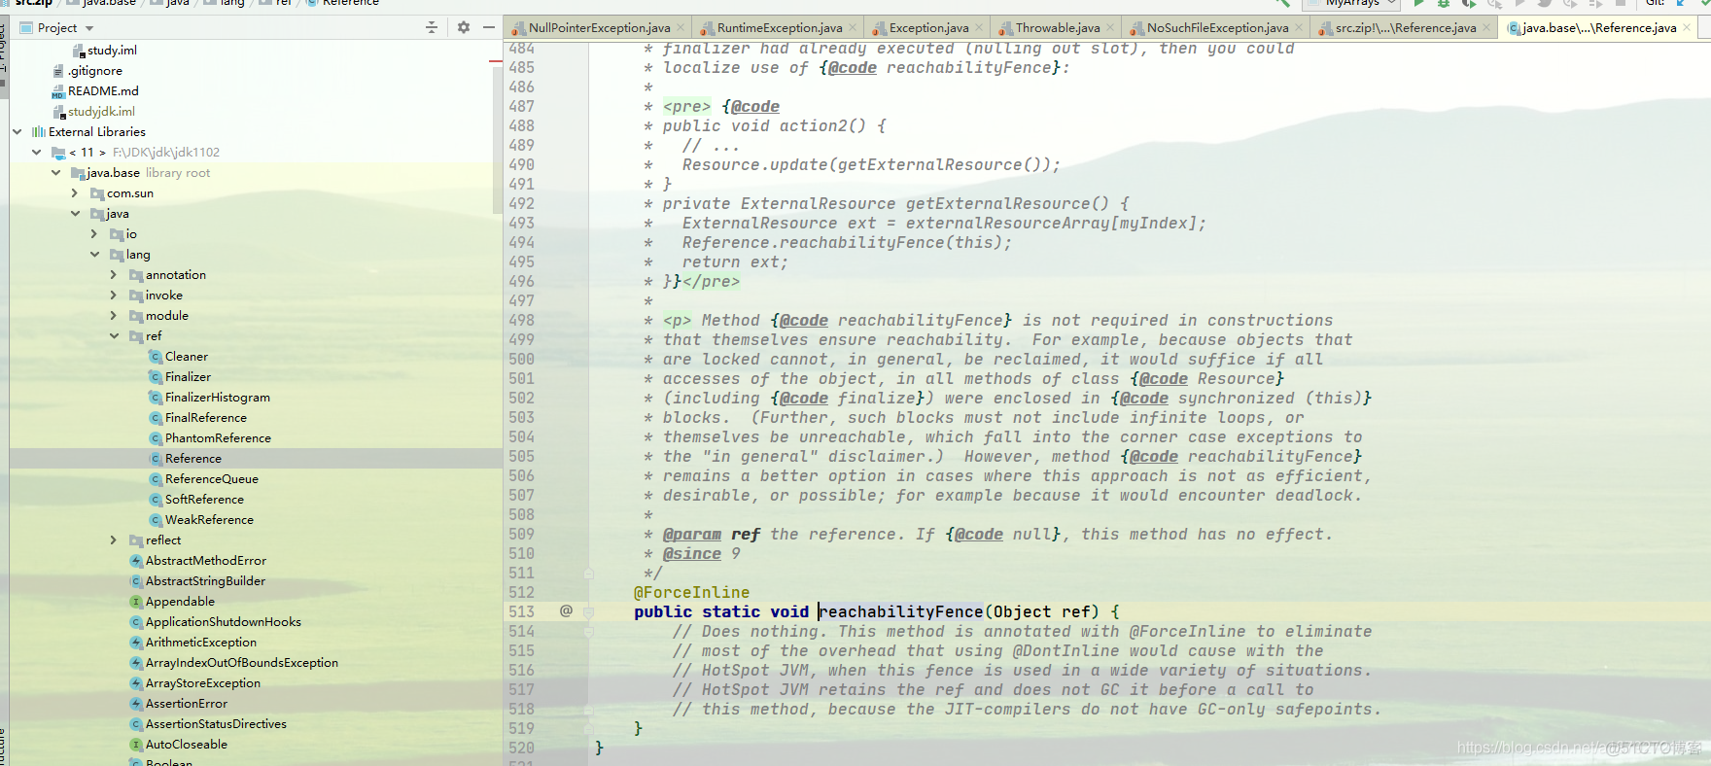This screenshot has height=766, width=1711.
Task: Switch to src.zip Reference.java tab
Action: click(1406, 28)
